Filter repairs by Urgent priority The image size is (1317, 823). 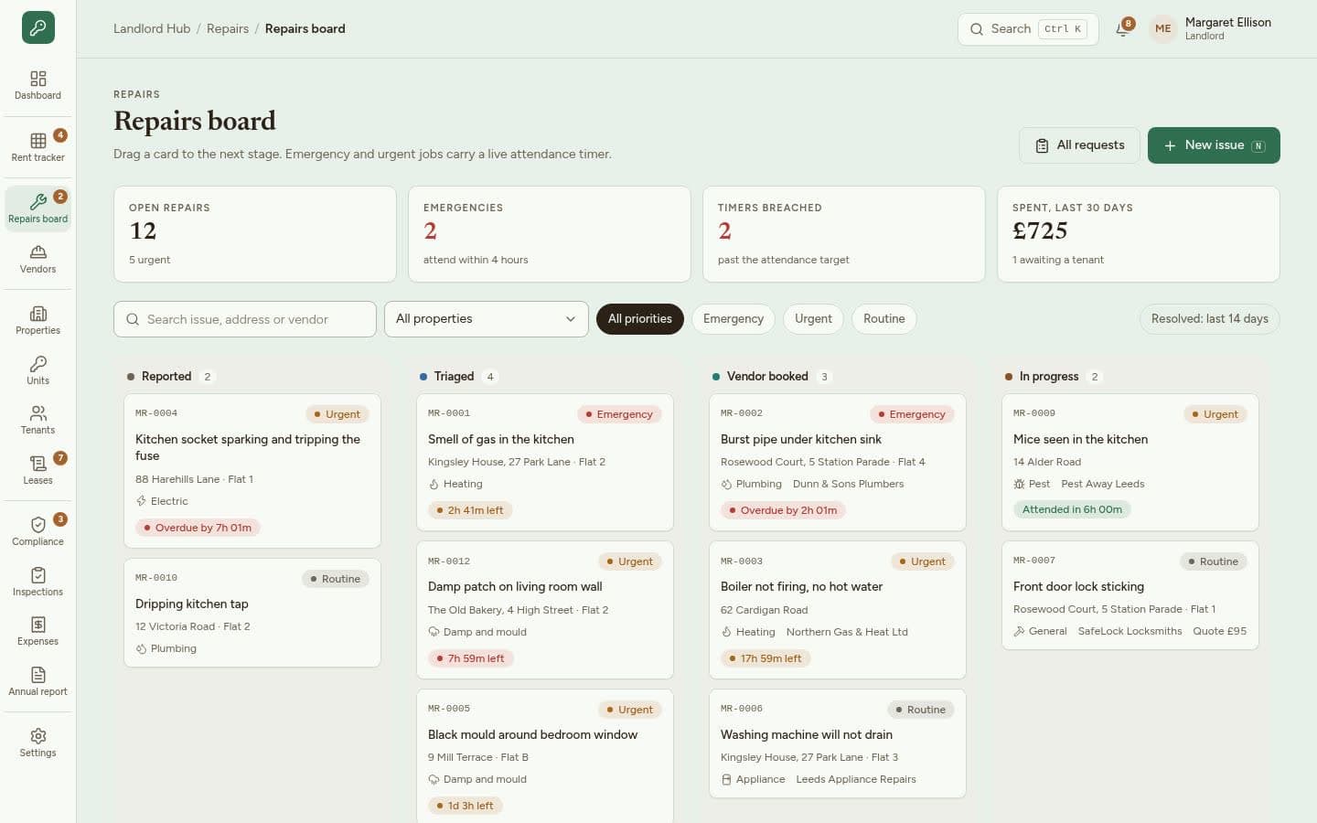(x=813, y=319)
